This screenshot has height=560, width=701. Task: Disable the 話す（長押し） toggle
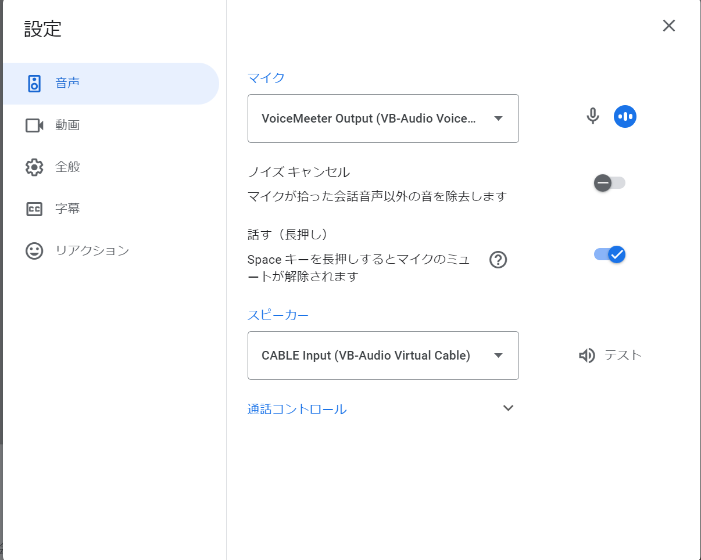609,254
